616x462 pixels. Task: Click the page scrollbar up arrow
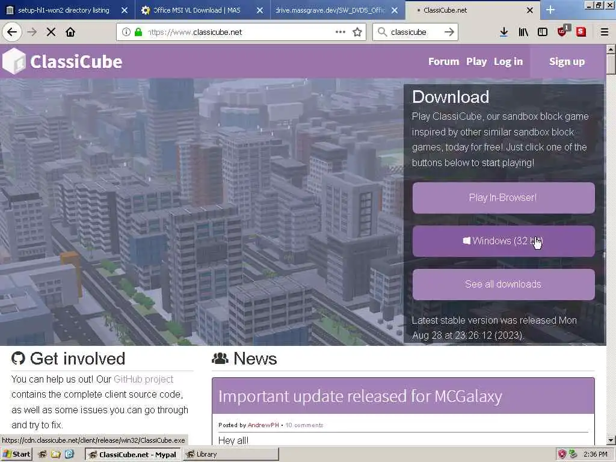point(611,49)
